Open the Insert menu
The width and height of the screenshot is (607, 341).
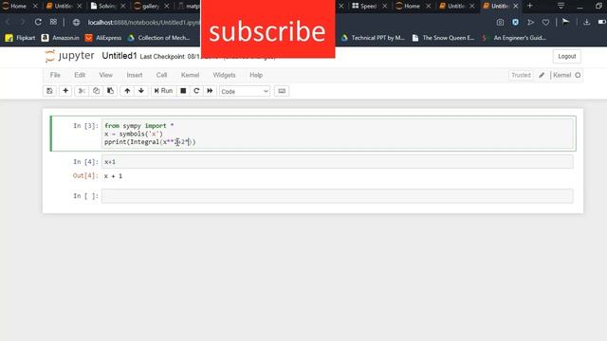[135, 75]
